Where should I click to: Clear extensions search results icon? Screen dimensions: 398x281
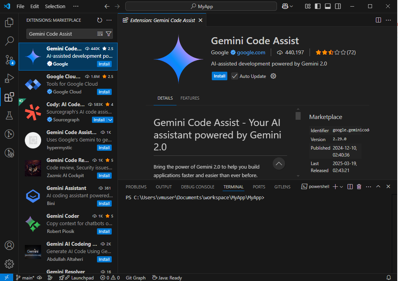(x=100, y=34)
